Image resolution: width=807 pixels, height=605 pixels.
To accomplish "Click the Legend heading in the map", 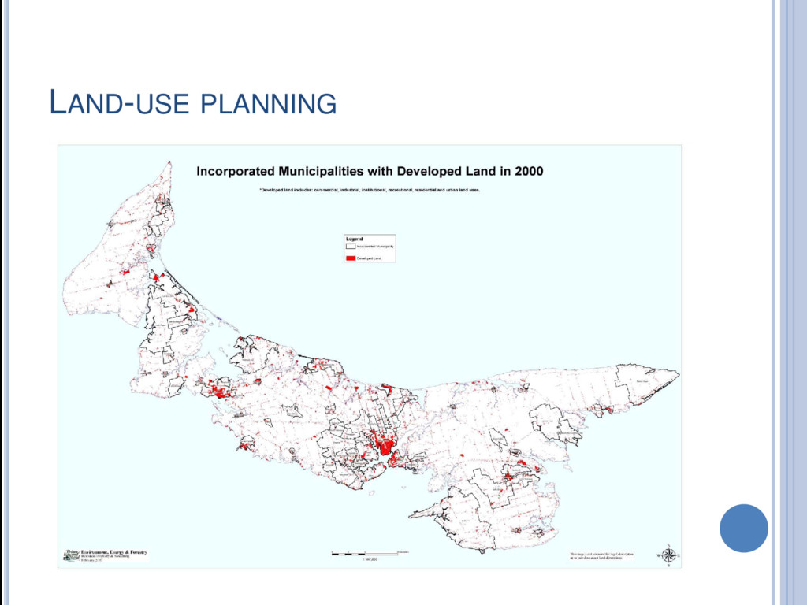I will (x=354, y=239).
